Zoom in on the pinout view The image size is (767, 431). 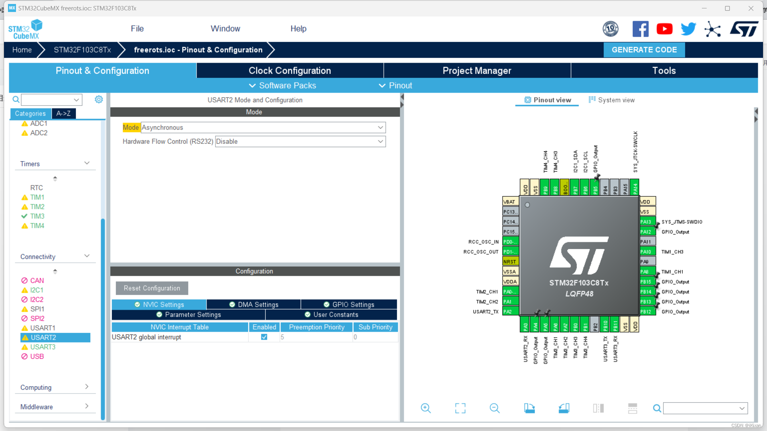[425, 408]
